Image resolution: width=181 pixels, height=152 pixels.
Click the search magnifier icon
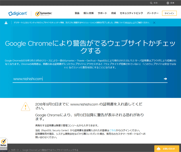(151, 3)
